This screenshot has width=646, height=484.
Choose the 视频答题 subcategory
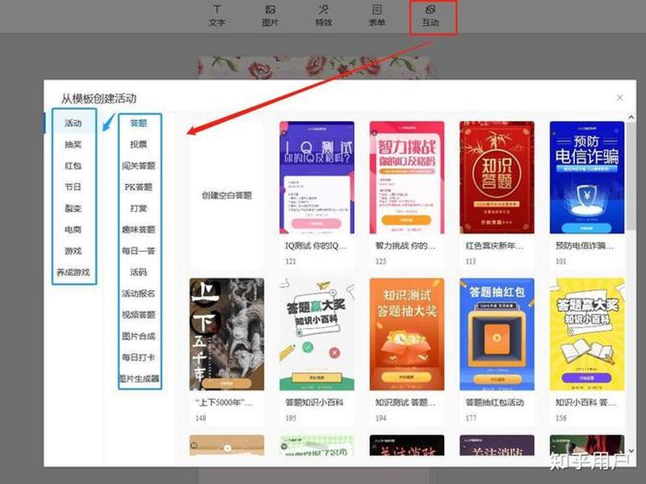(139, 315)
